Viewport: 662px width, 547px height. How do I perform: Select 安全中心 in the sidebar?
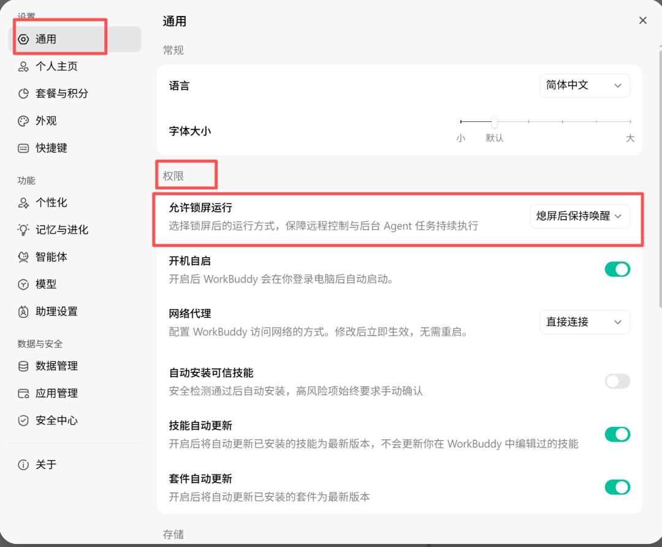(x=75, y=420)
